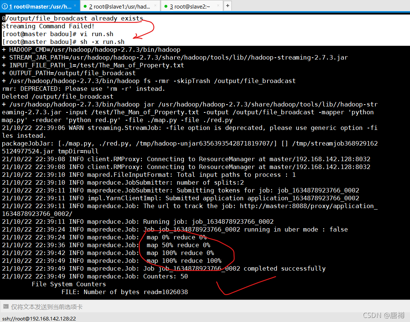Click the 'File System Counters' heading
The image size is (410, 322).
point(69,284)
